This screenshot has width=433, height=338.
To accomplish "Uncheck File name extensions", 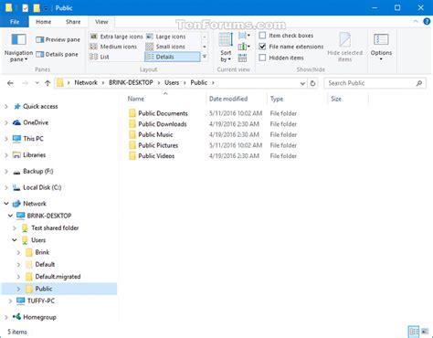I will point(262,47).
